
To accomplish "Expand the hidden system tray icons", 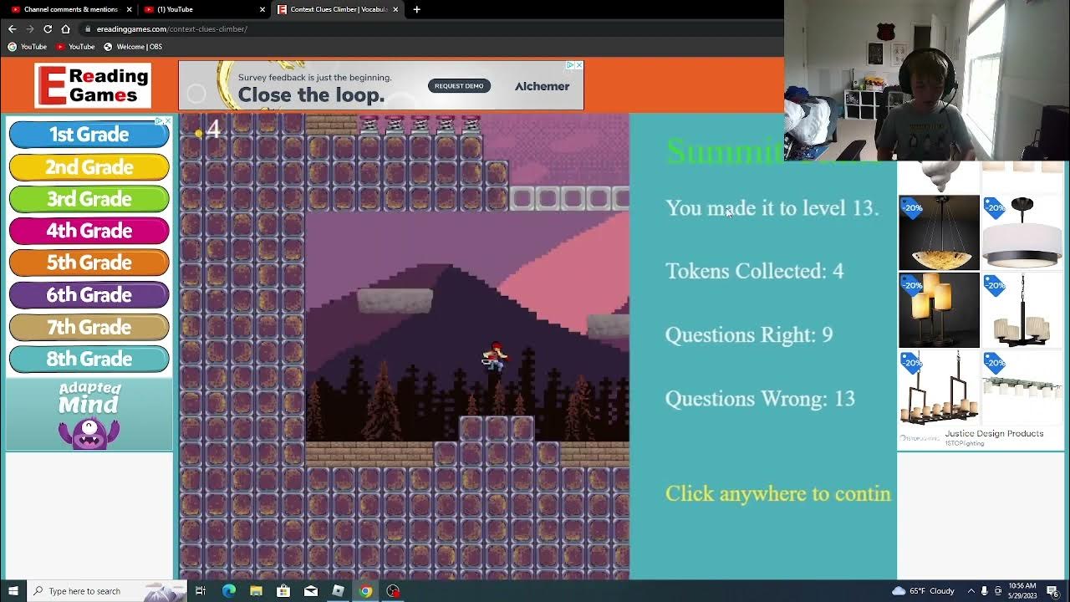I will 971,591.
